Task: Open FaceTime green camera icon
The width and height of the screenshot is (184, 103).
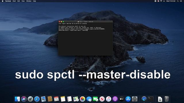Action: (95, 99)
